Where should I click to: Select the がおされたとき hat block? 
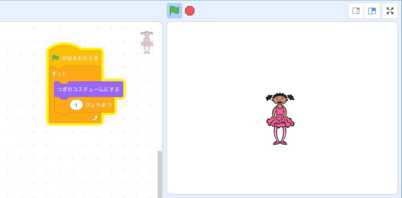point(75,57)
